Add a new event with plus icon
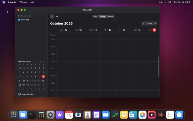This screenshot has height=121, width=193. click(57, 16)
